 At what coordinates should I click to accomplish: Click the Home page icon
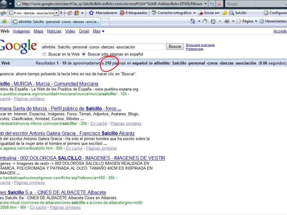pyautogui.click(x=193, y=21)
